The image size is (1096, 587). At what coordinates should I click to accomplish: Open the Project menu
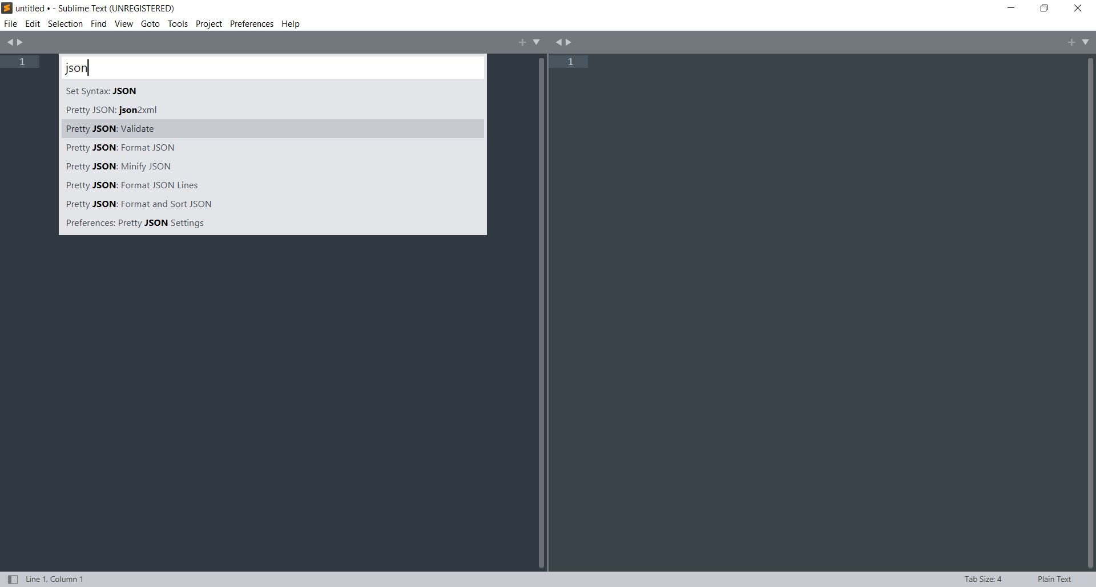(209, 23)
